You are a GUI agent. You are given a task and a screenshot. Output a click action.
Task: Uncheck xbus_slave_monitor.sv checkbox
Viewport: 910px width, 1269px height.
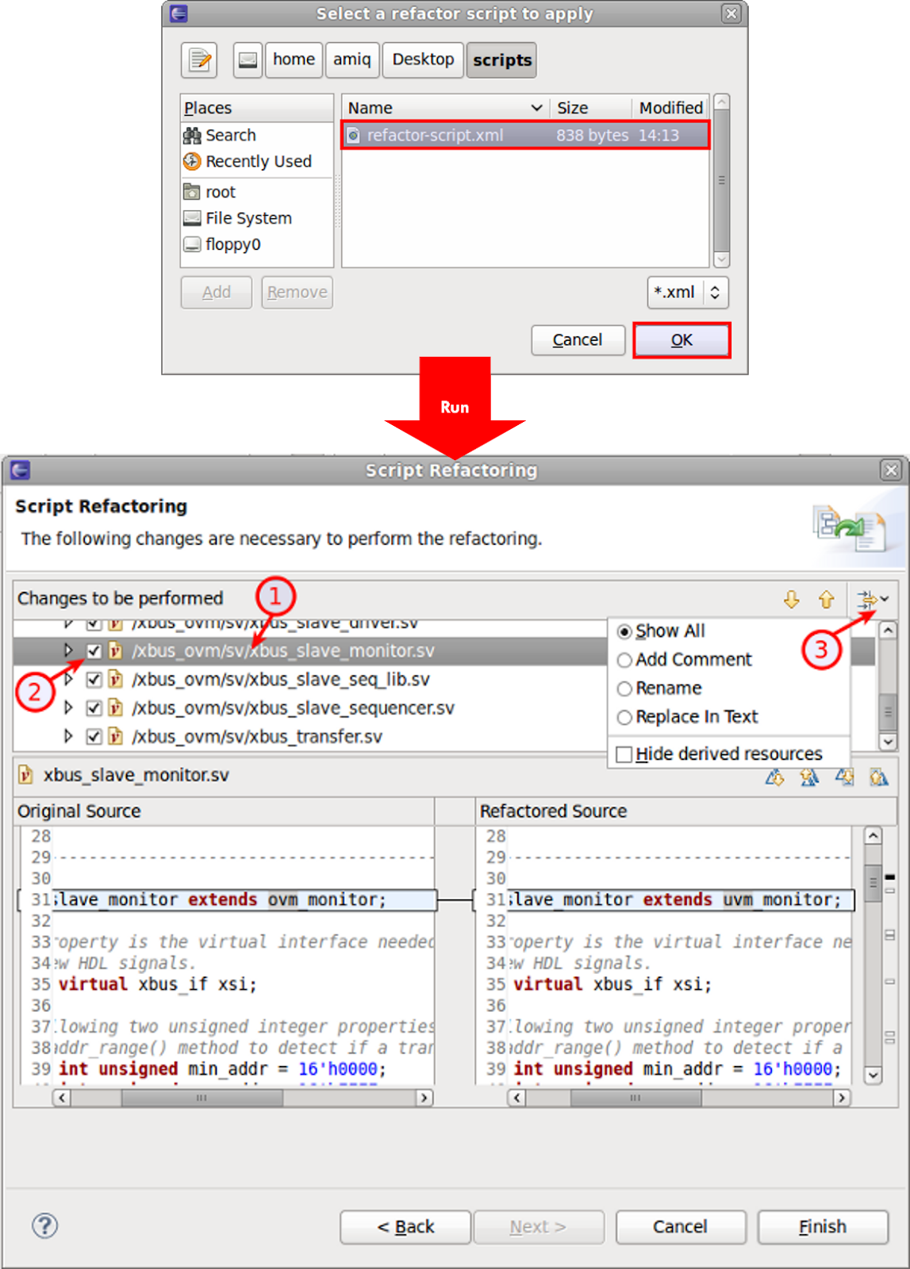click(x=94, y=651)
